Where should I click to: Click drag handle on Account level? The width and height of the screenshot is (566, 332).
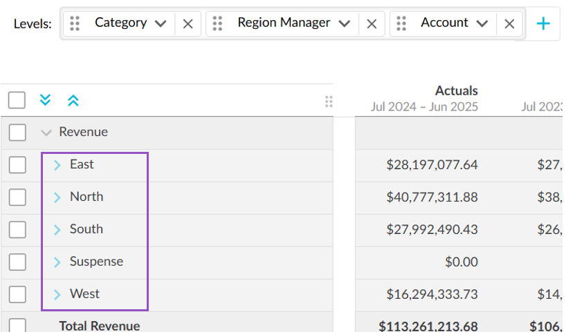click(402, 23)
